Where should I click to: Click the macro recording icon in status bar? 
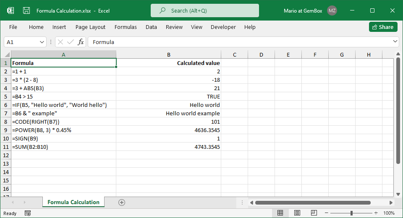click(x=28, y=213)
